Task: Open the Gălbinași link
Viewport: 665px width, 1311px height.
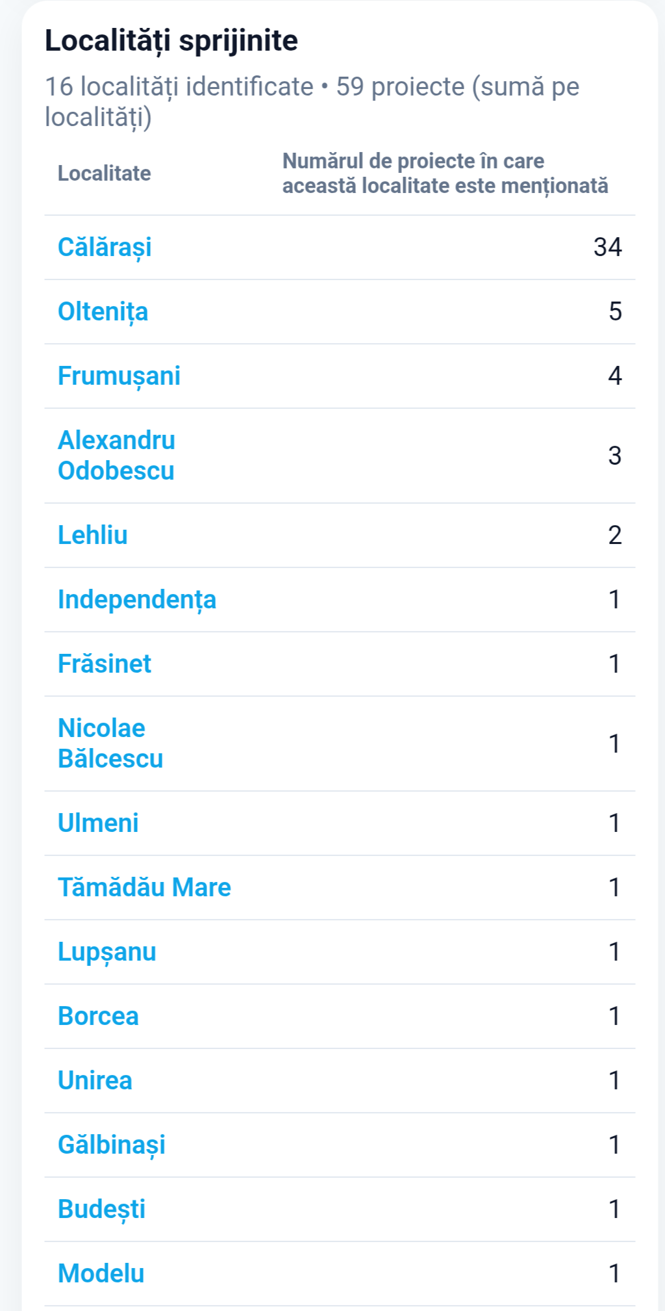Action: pyautogui.click(x=112, y=1145)
